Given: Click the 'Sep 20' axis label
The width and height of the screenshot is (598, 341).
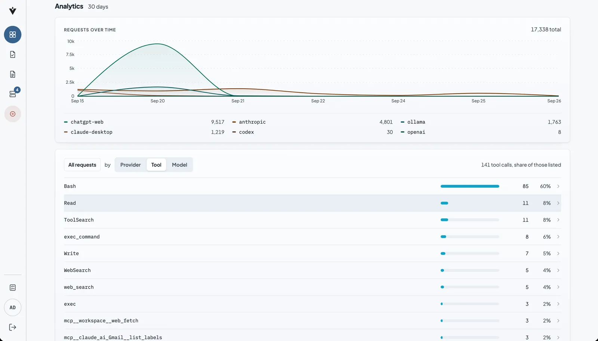Looking at the screenshot, I should [158, 101].
